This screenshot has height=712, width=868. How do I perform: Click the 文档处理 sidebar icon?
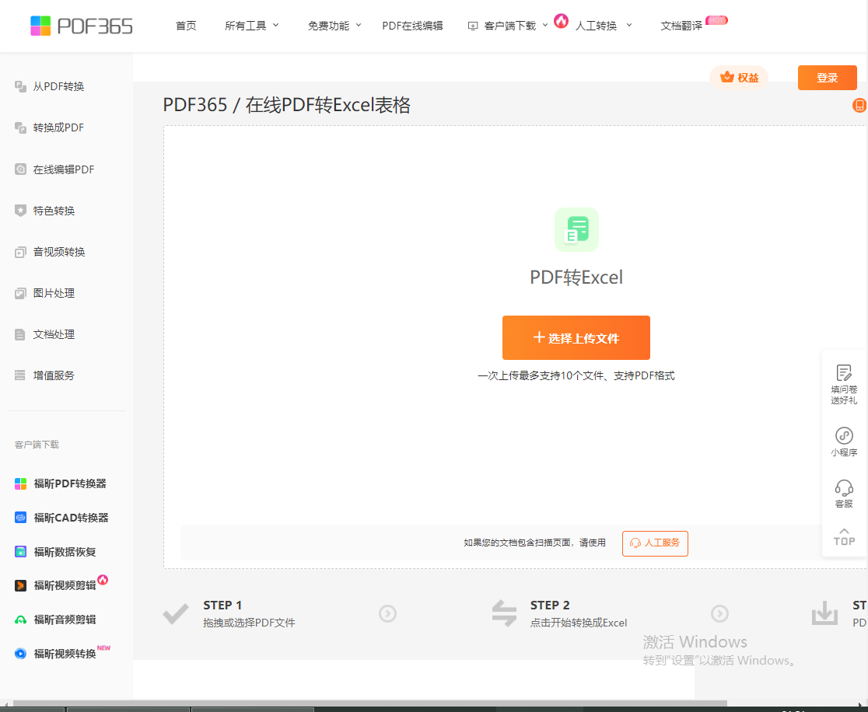pyautogui.click(x=20, y=335)
